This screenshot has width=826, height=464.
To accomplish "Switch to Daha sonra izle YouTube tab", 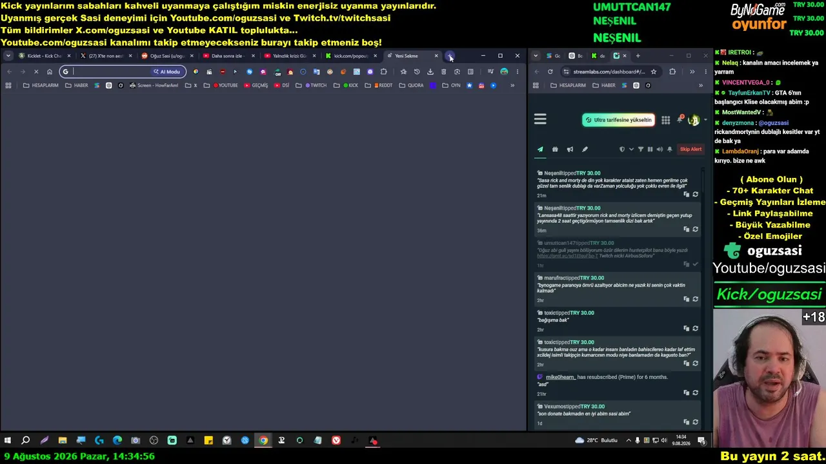I will click(228, 56).
